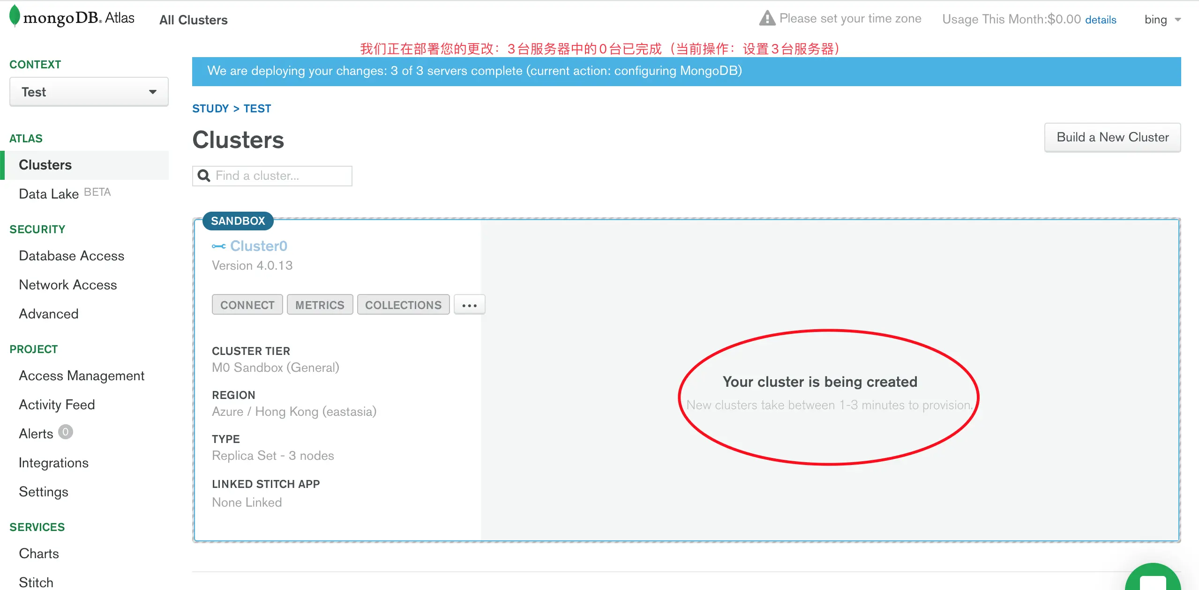
Task: Open All Clusters in top navigation
Action: point(193,20)
